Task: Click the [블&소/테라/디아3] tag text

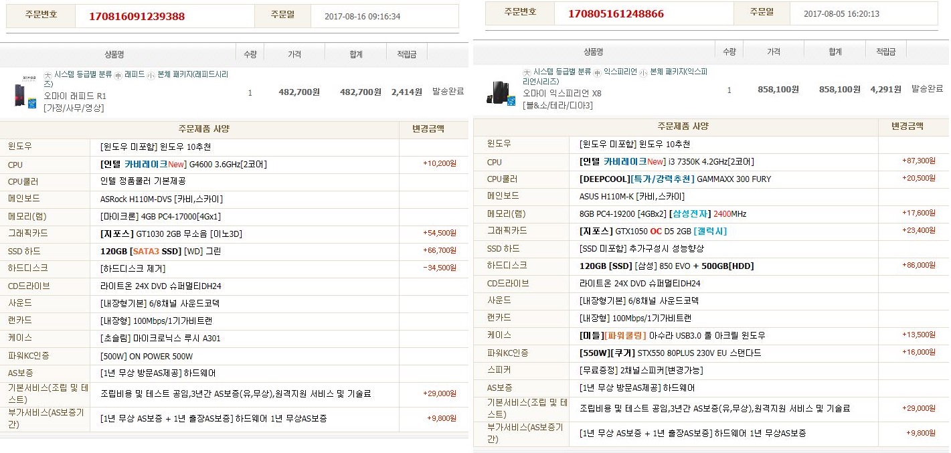Action: [x=557, y=105]
